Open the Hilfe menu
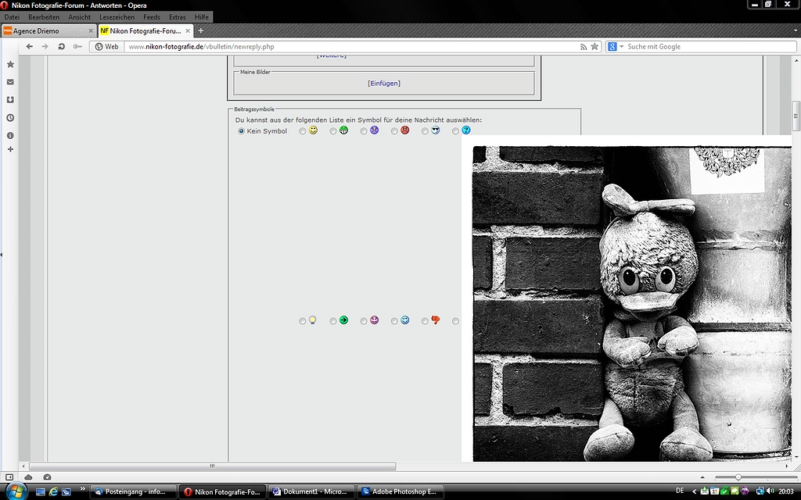Image resolution: width=801 pixels, height=500 pixels. tap(201, 17)
